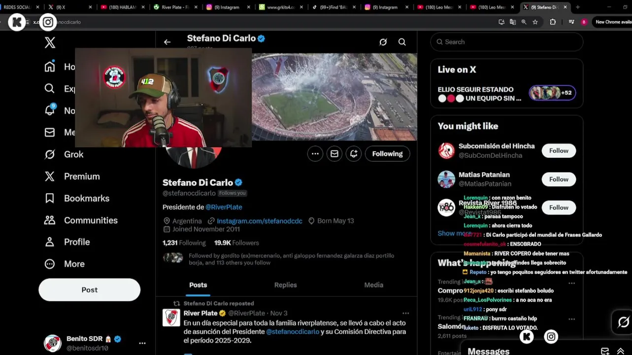The image size is (632, 355).
Task: Send a message via envelope icon
Action: click(x=334, y=154)
